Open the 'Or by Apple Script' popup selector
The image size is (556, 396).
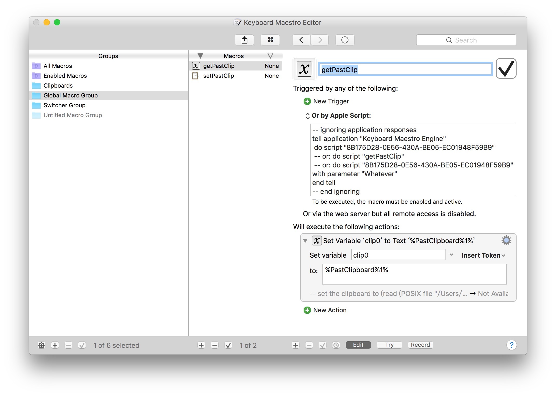[308, 116]
